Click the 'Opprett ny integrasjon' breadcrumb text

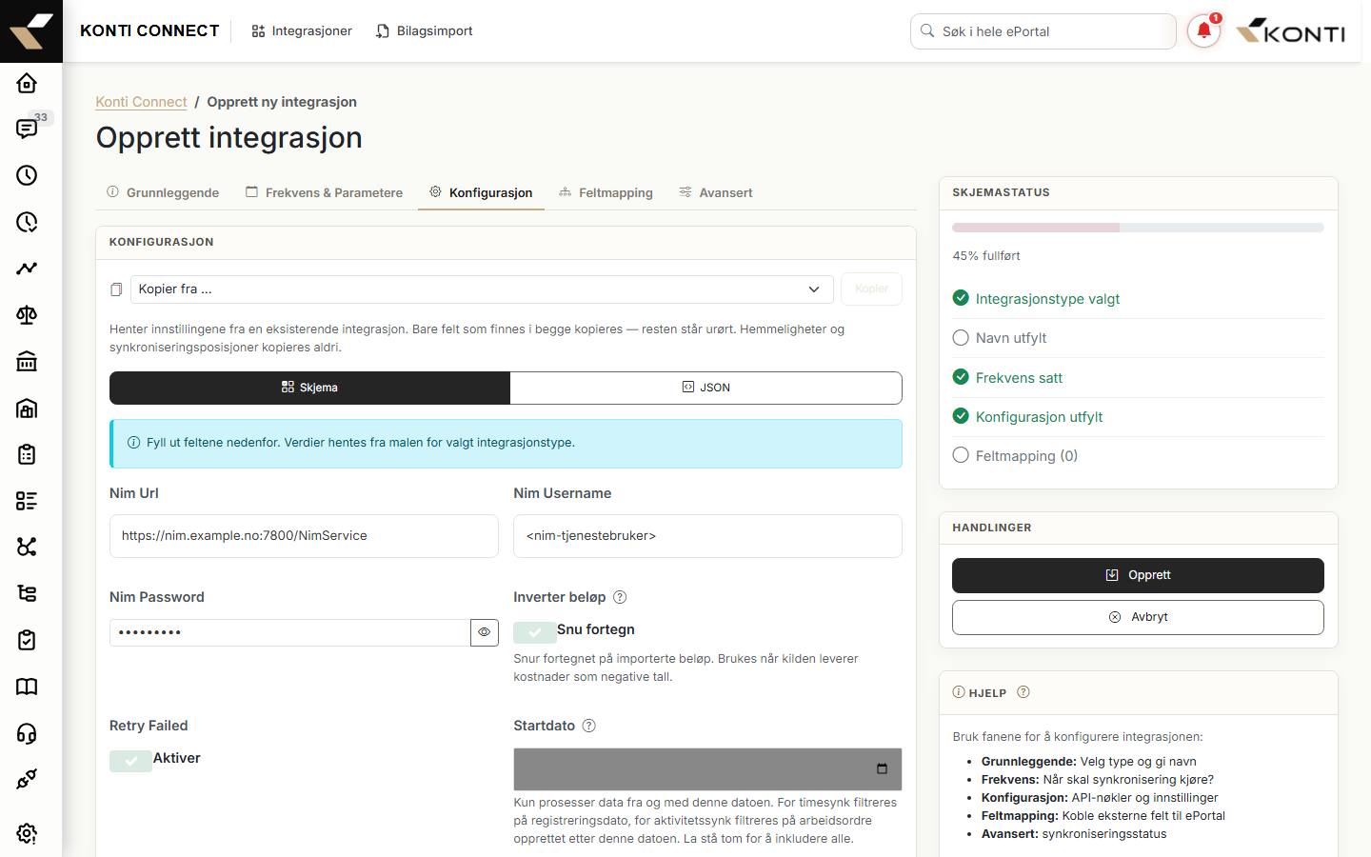[282, 102]
